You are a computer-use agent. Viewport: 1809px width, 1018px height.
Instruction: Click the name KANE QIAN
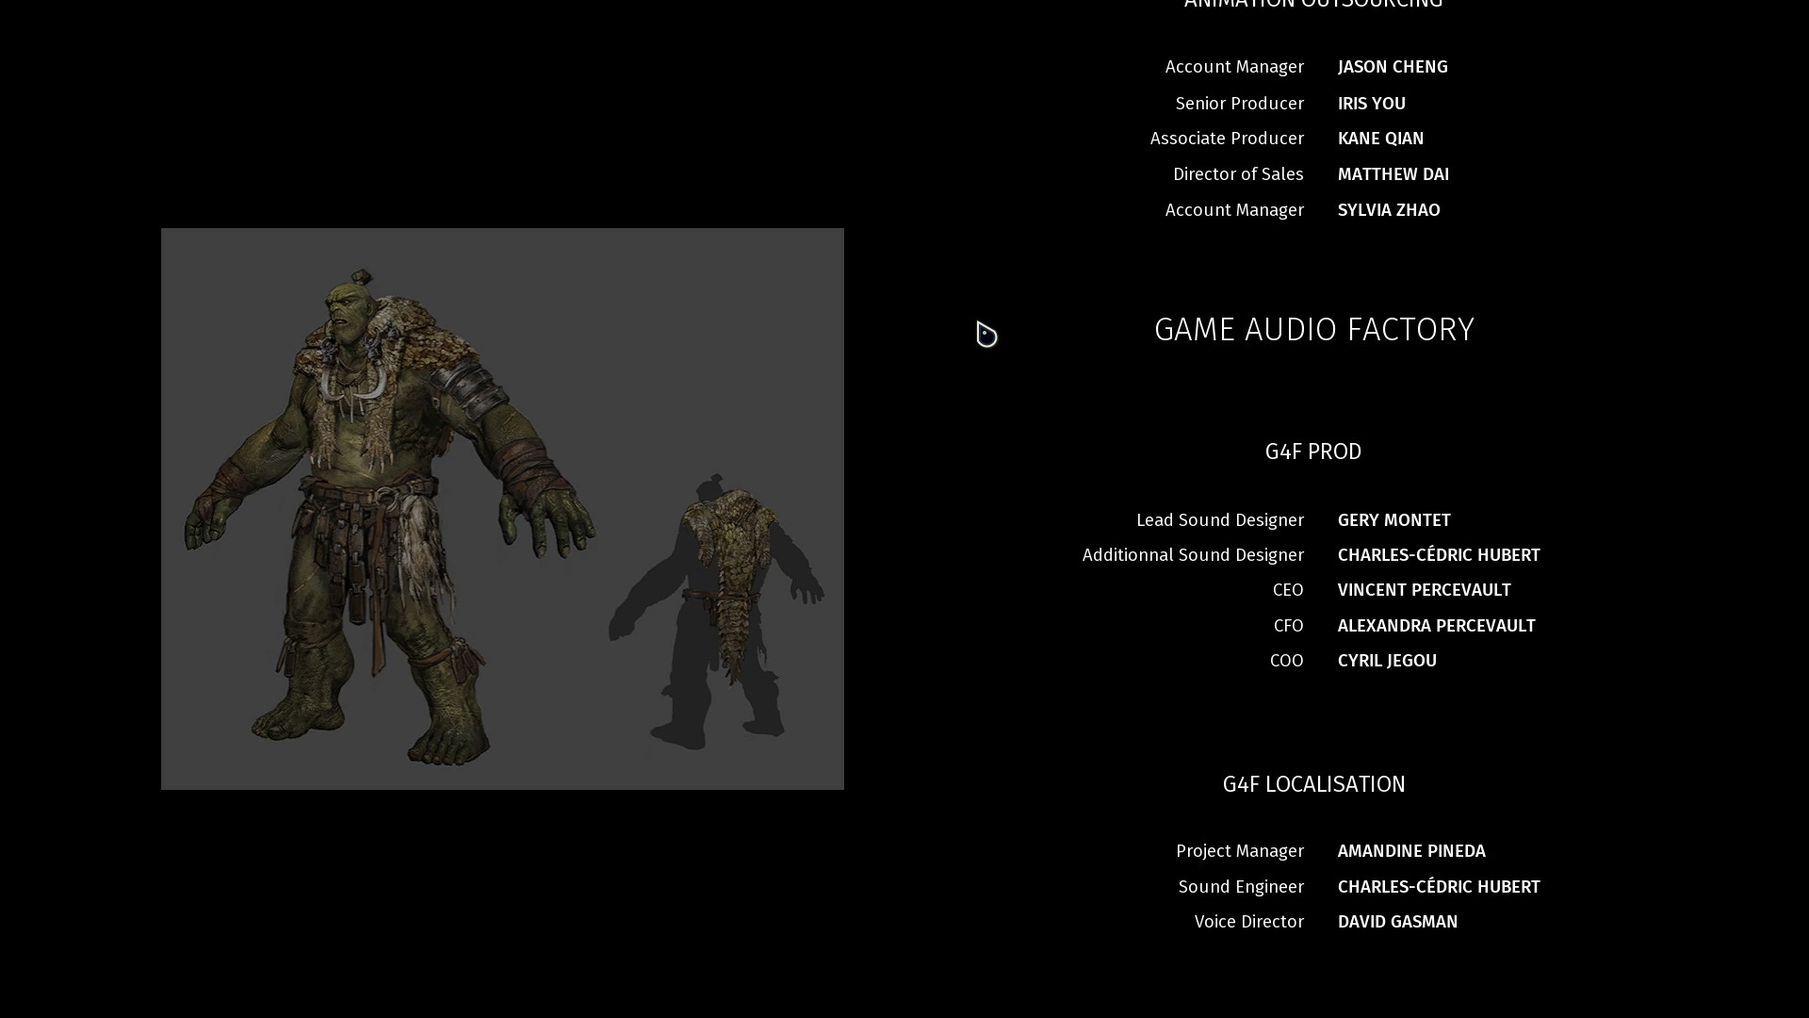[1380, 139]
